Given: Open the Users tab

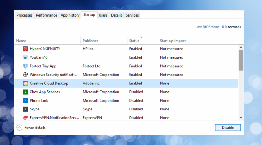Looking at the screenshot, I should (x=103, y=15).
